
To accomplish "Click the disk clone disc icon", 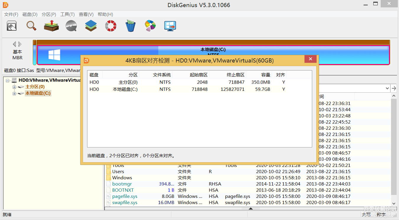I will 71,26.
